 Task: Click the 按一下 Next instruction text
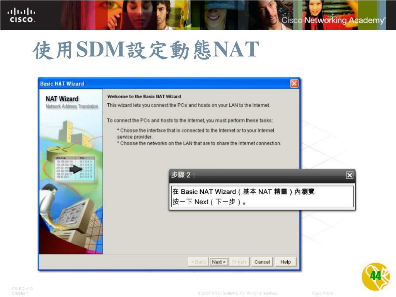(209, 202)
